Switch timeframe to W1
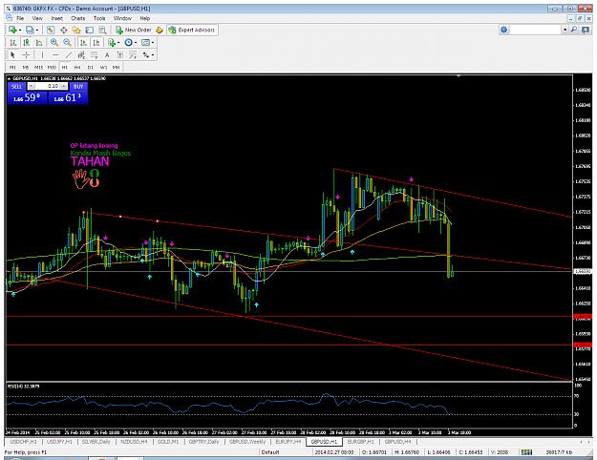This screenshot has height=460, width=597. [103, 68]
